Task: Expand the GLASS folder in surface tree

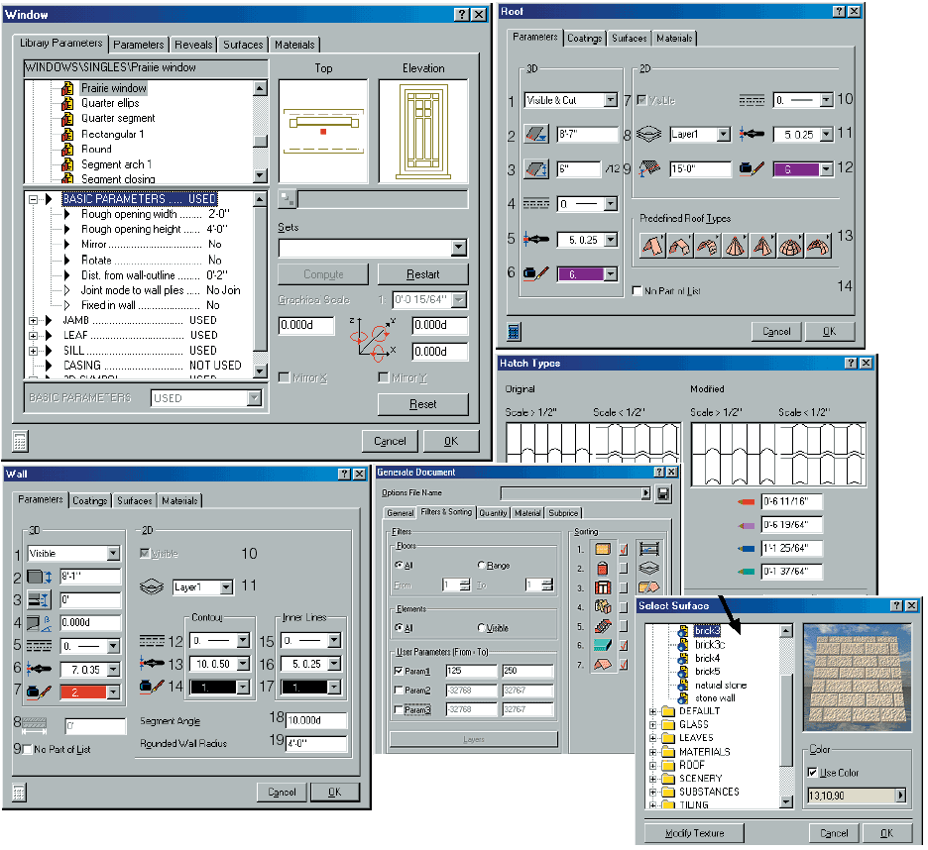Action: click(x=654, y=725)
